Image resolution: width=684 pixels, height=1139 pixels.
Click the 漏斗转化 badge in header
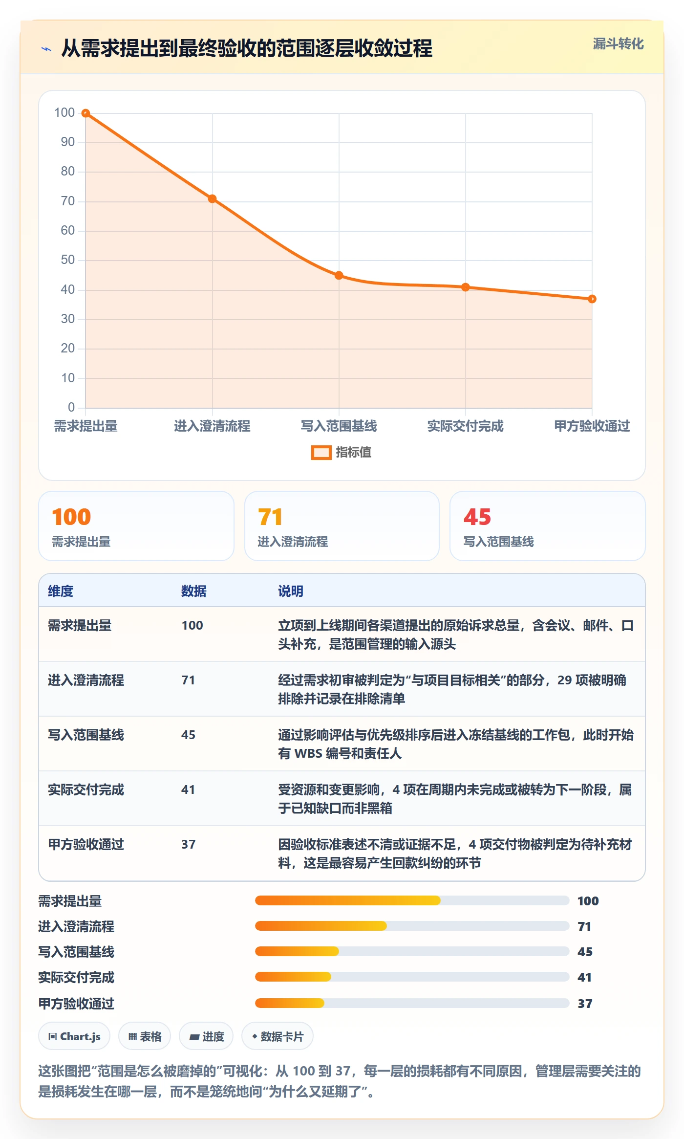click(x=618, y=44)
